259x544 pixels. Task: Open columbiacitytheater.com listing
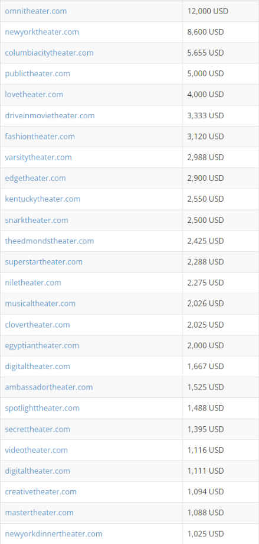pyautogui.click(x=49, y=53)
